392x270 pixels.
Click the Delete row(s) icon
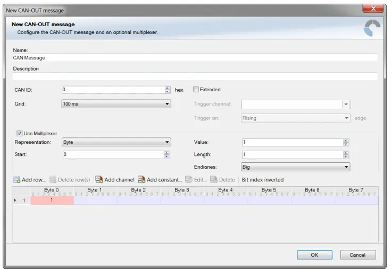pyautogui.click(x=53, y=180)
